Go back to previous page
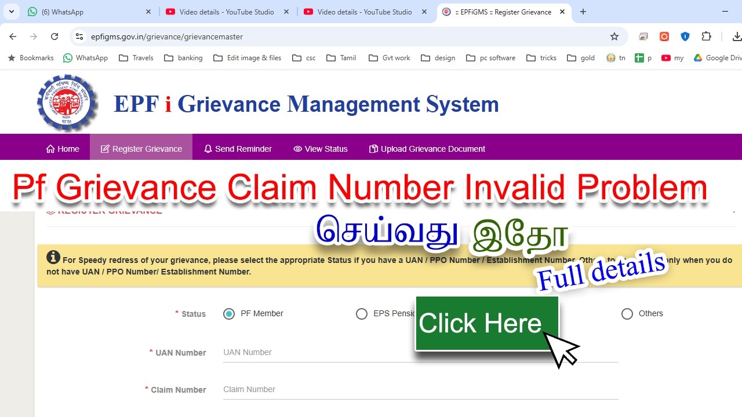Image resolution: width=742 pixels, height=417 pixels. pos(13,36)
